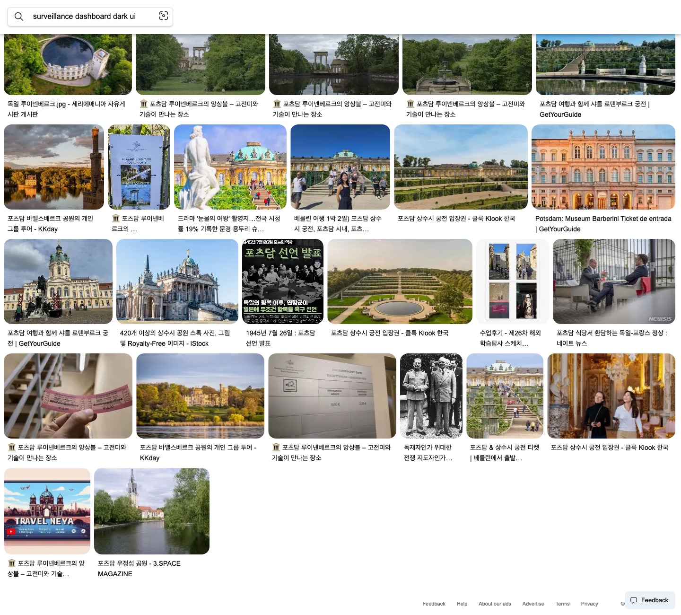Click the "수업후기 - 제26차 해외 학습탐사 스케치" caption
The height and width of the screenshot is (615, 681).
pyautogui.click(x=510, y=338)
